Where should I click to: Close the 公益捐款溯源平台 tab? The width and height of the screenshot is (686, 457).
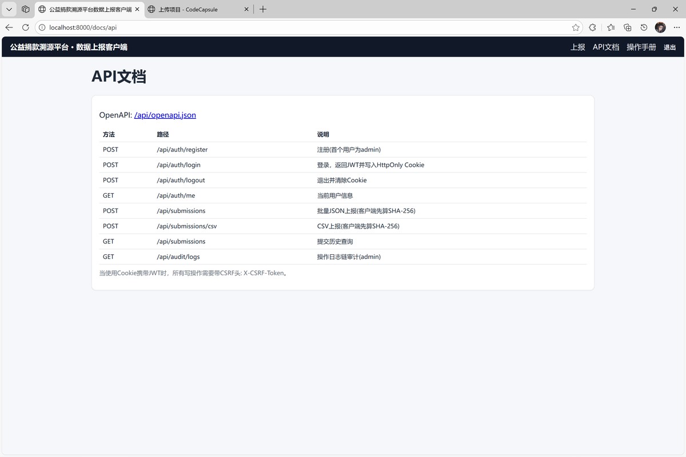tap(137, 9)
